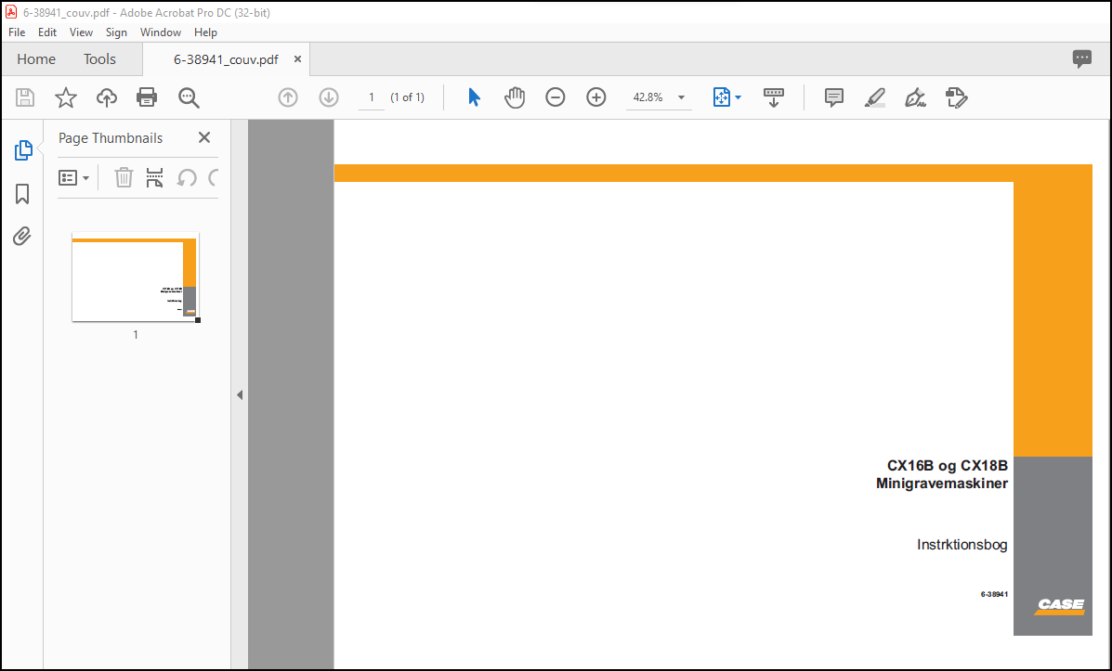The height and width of the screenshot is (671, 1112).
Task: Click the page number input field
Action: [372, 97]
